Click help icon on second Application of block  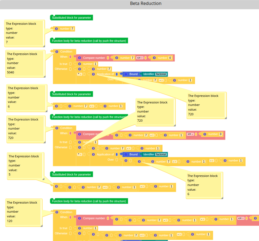tap(93, 154)
